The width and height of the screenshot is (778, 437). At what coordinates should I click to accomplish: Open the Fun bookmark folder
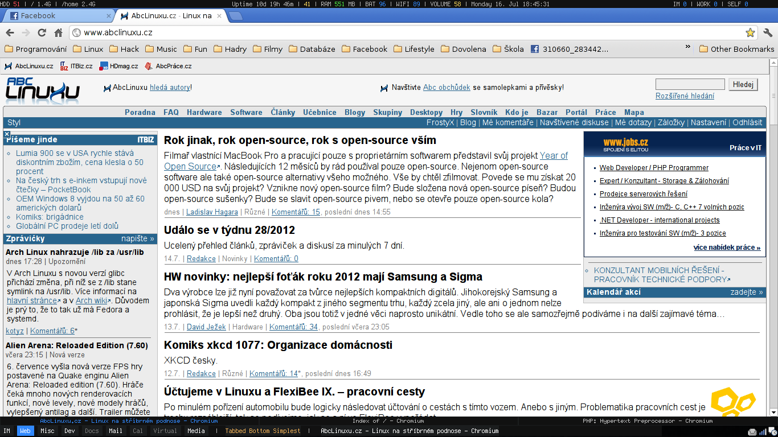click(x=195, y=49)
